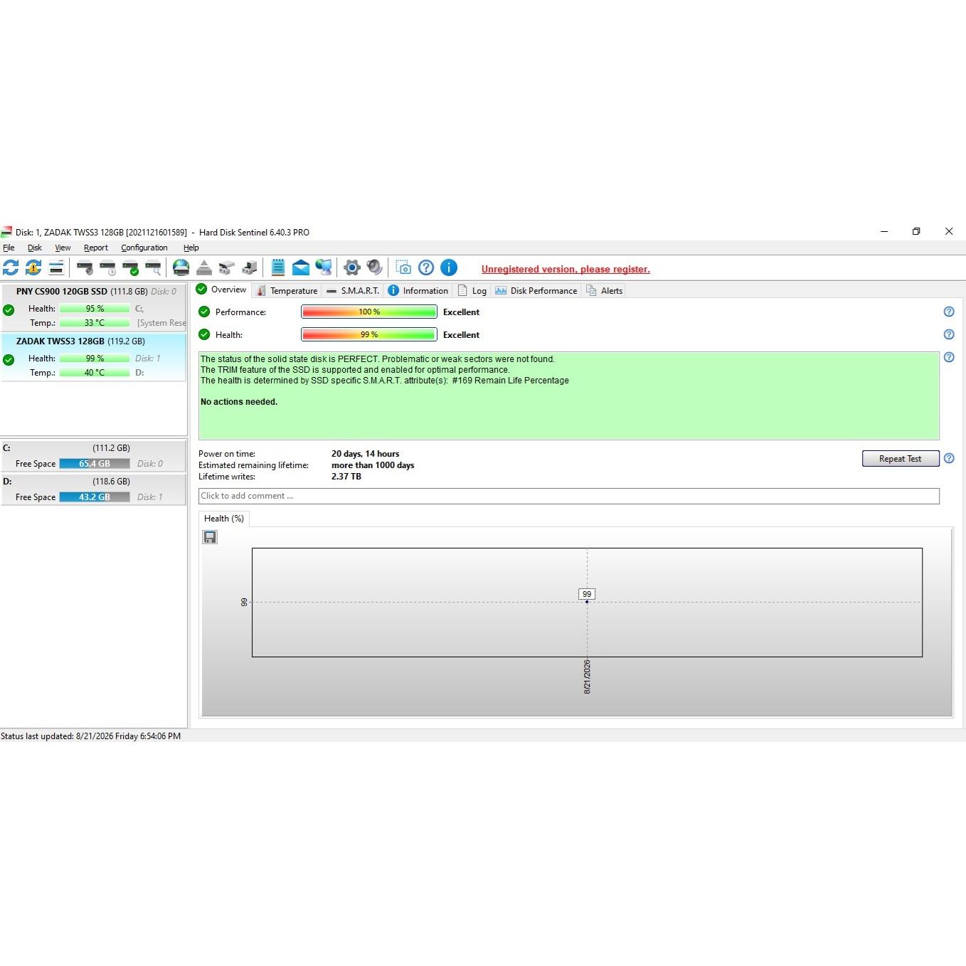Open the View menu
This screenshot has width=966, height=966.
[x=63, y=248]
